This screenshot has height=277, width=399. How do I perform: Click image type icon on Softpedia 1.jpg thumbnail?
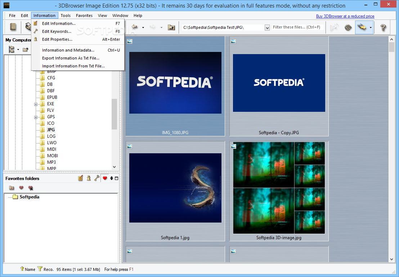pos(130,146)
